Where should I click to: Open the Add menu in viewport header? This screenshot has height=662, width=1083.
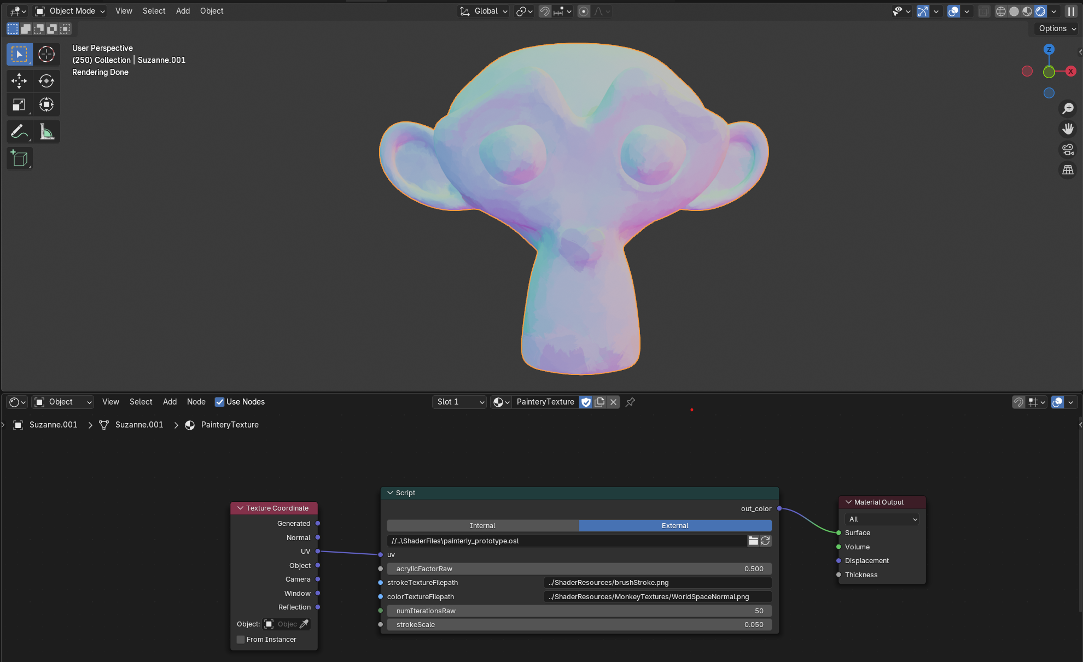tap(183, 11)
